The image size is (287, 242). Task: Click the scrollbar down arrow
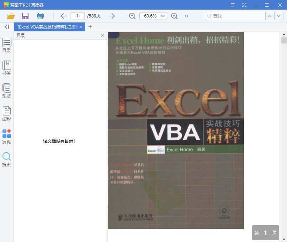[284, 239]
